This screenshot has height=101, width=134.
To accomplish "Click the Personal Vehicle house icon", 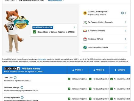I will [x=85, y=39].
